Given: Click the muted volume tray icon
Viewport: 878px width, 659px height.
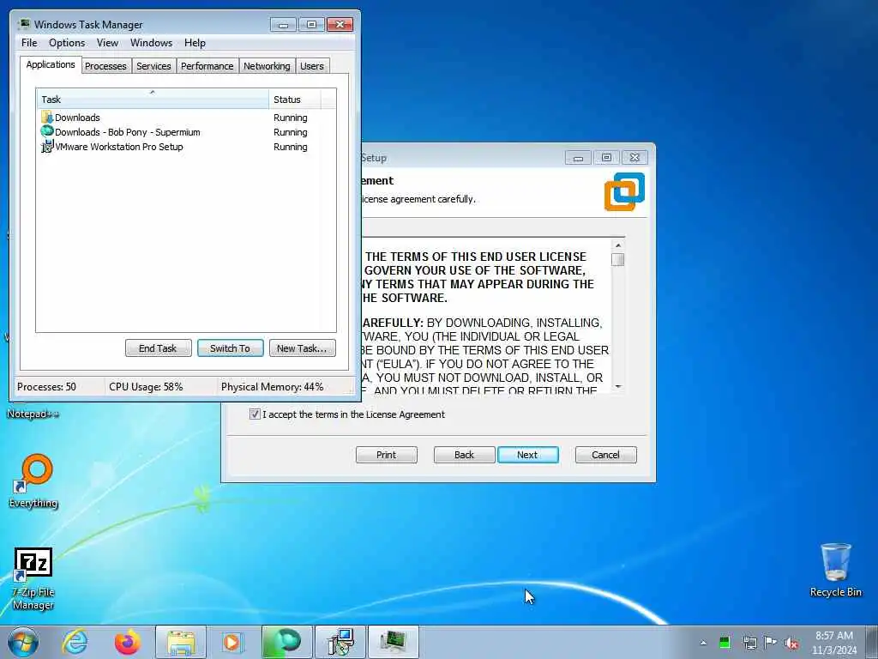Looking at the screenshot, I should pyautogui.click(x=791, y=643).
